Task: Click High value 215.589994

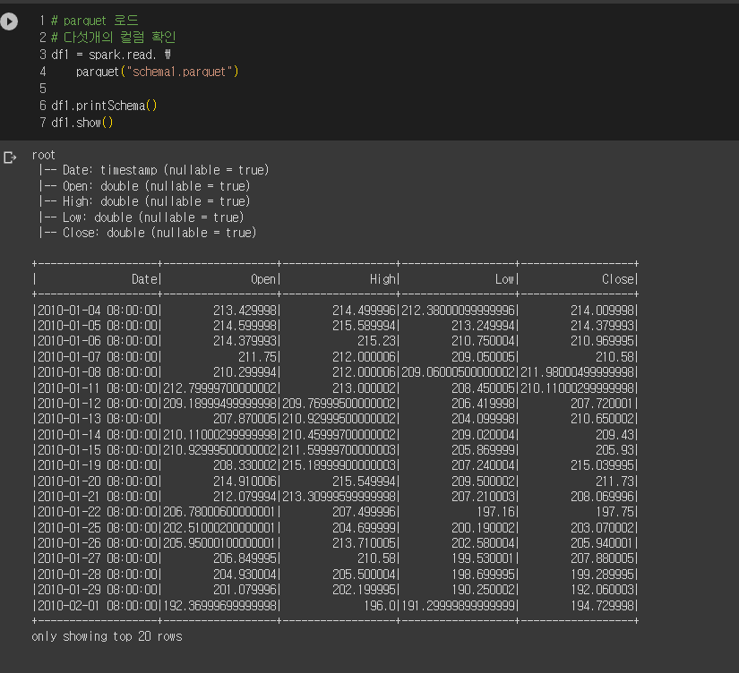Action: coord(364,326)
